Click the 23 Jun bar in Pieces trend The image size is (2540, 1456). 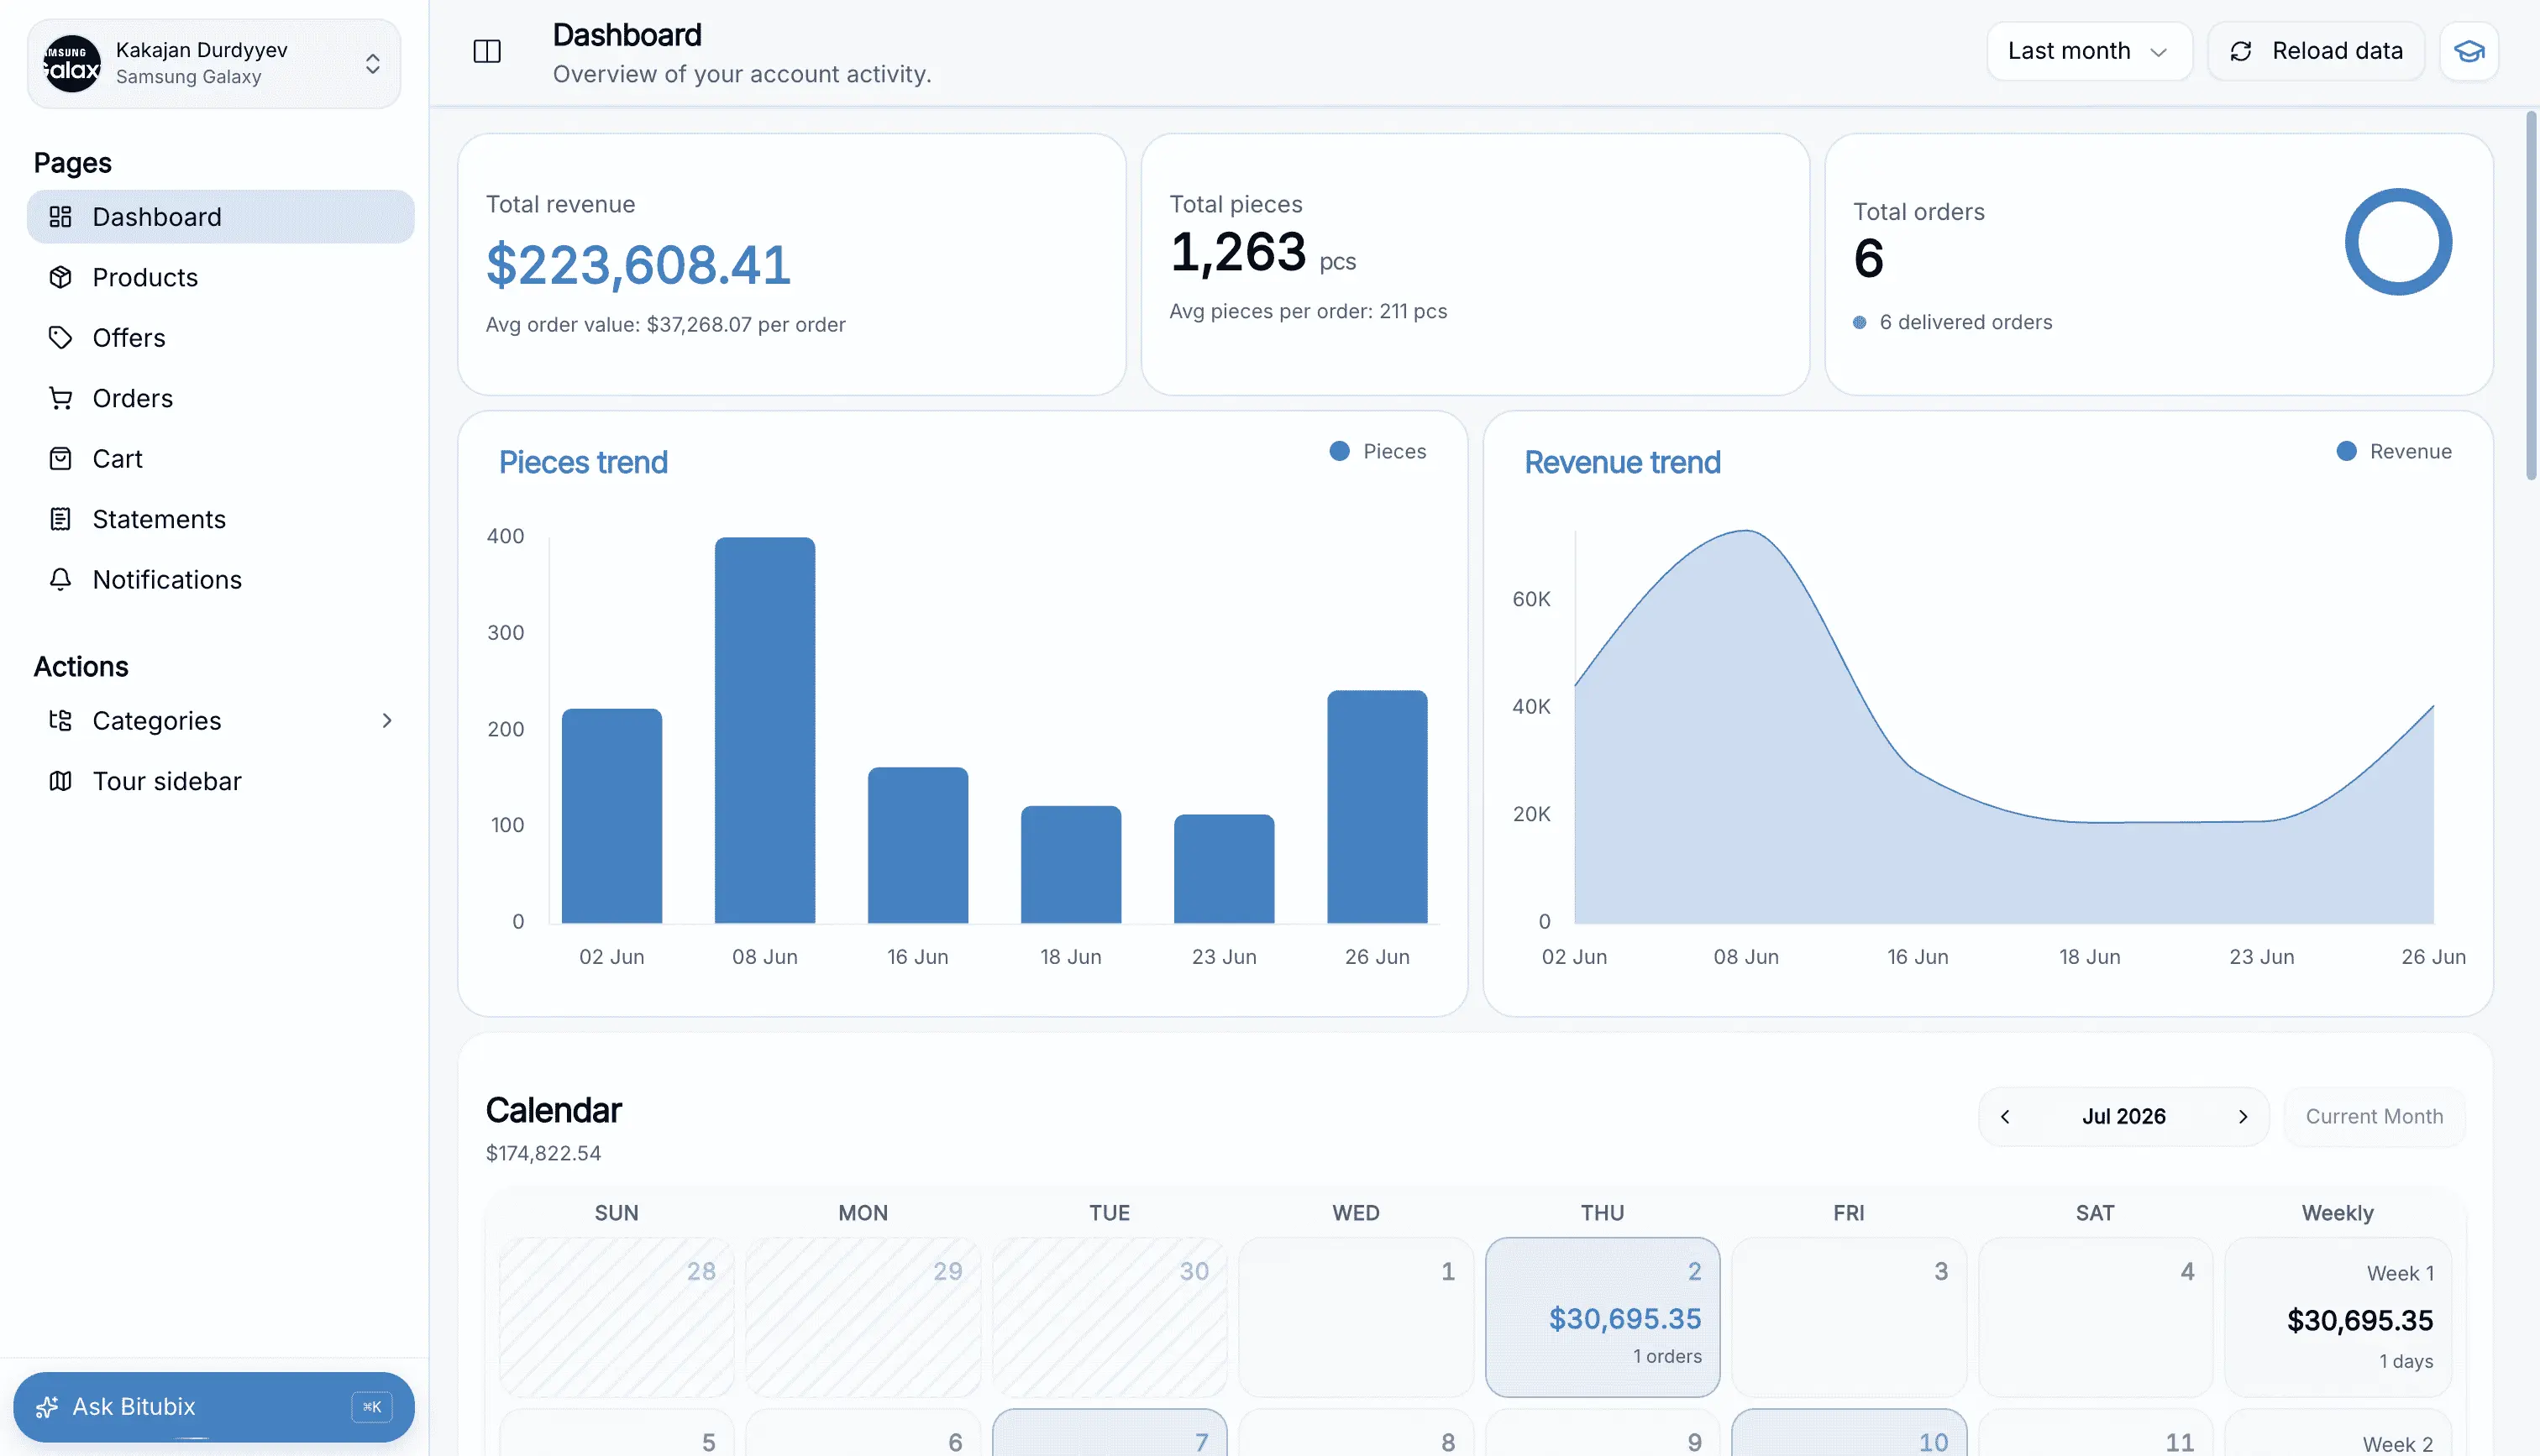point(1224,869)
